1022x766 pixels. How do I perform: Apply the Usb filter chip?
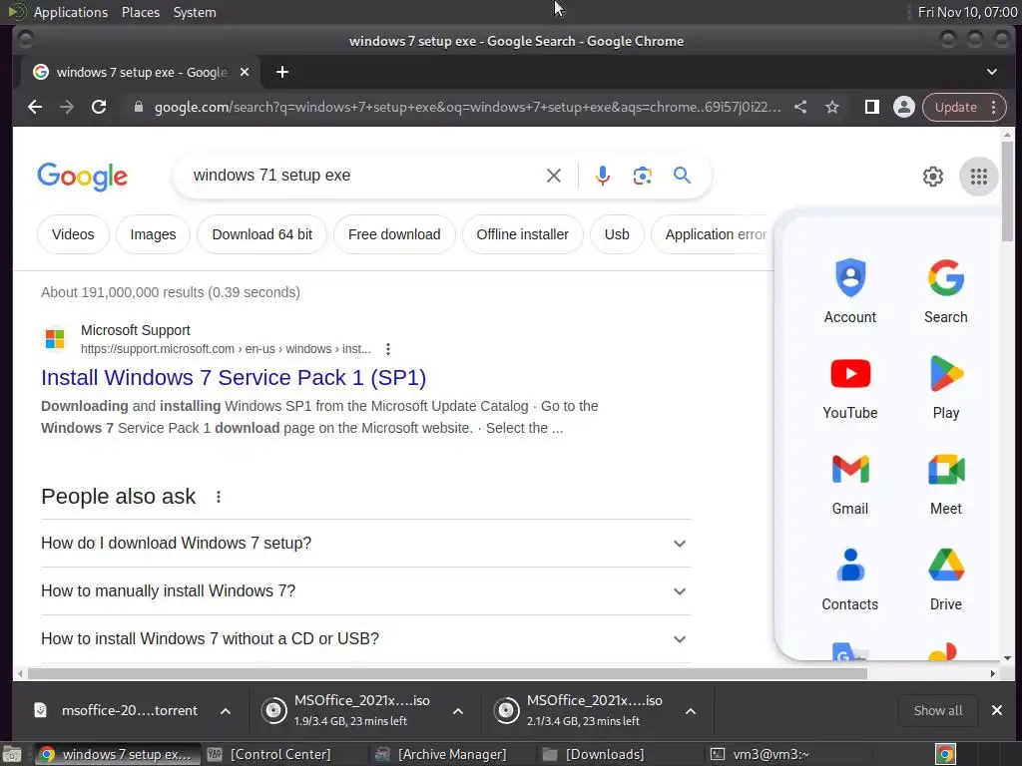coord(617,234)
